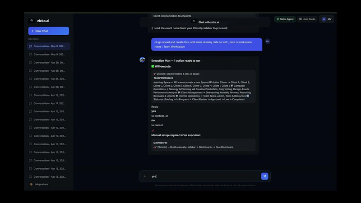361x203 pixels.
Task: Open the User Guide
Action: point(307,19)
